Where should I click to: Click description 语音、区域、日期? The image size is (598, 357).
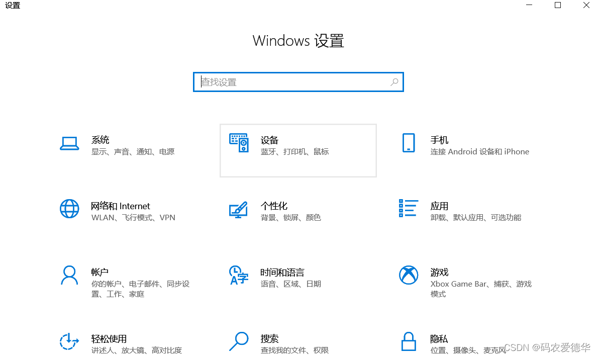(290, 284)
